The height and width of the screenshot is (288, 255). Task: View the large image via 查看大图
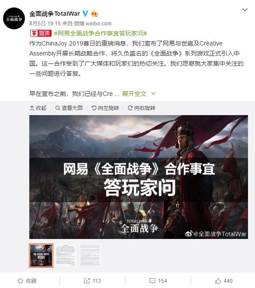pos(69,108)
